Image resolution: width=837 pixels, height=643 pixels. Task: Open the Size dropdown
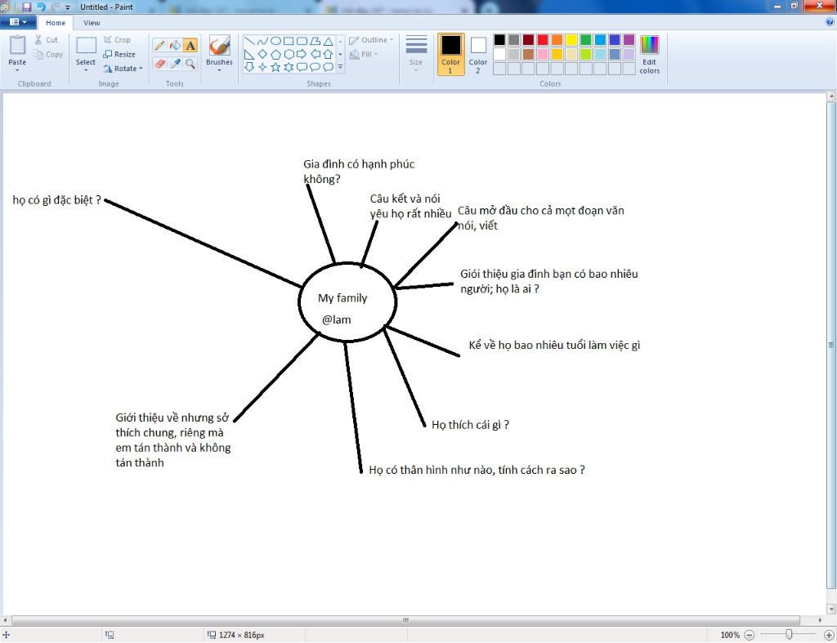coord(416,54)
